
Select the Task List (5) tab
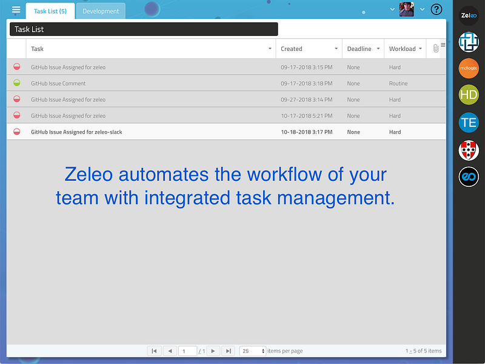[50, 11]
